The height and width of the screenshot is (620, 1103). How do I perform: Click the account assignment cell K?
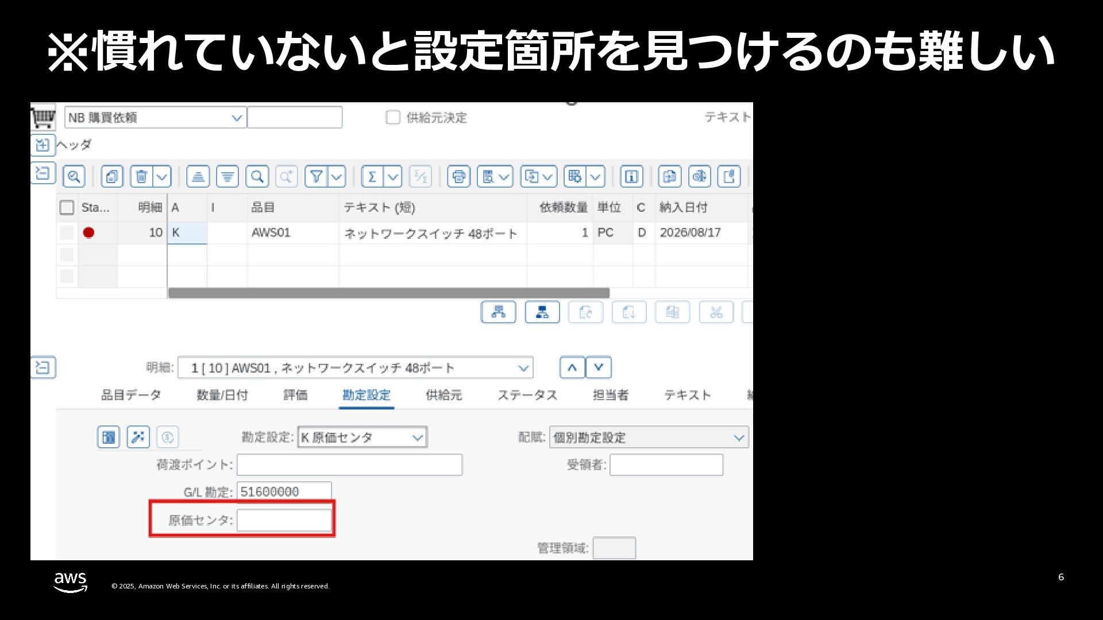tap(187, 233)
